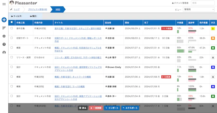Image resolution: width=217 pixels, height=113 pixels.
Task: Click the 15 日超過 overdue label
Action: pyautogui.click(x=167, y=29)
